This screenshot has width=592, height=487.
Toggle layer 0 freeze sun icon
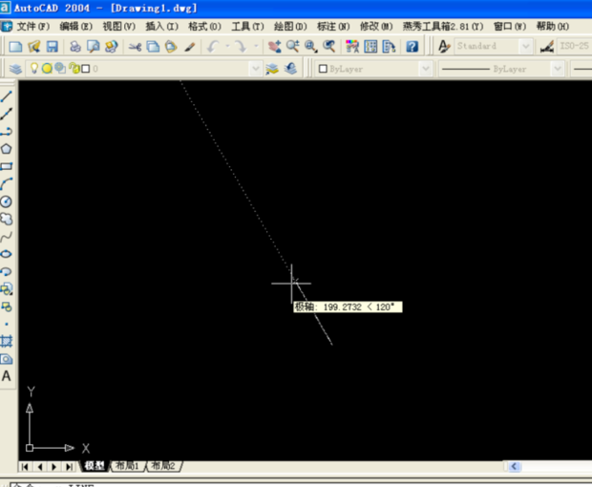click(x=47, y=69)
